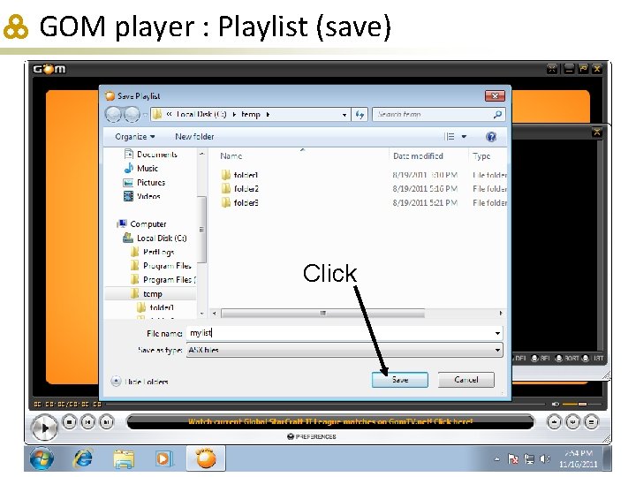Open Windows Explorer taskbar icon
This screenshot has height=477, width=636.
pyautogui.click(x=125, y=458)
